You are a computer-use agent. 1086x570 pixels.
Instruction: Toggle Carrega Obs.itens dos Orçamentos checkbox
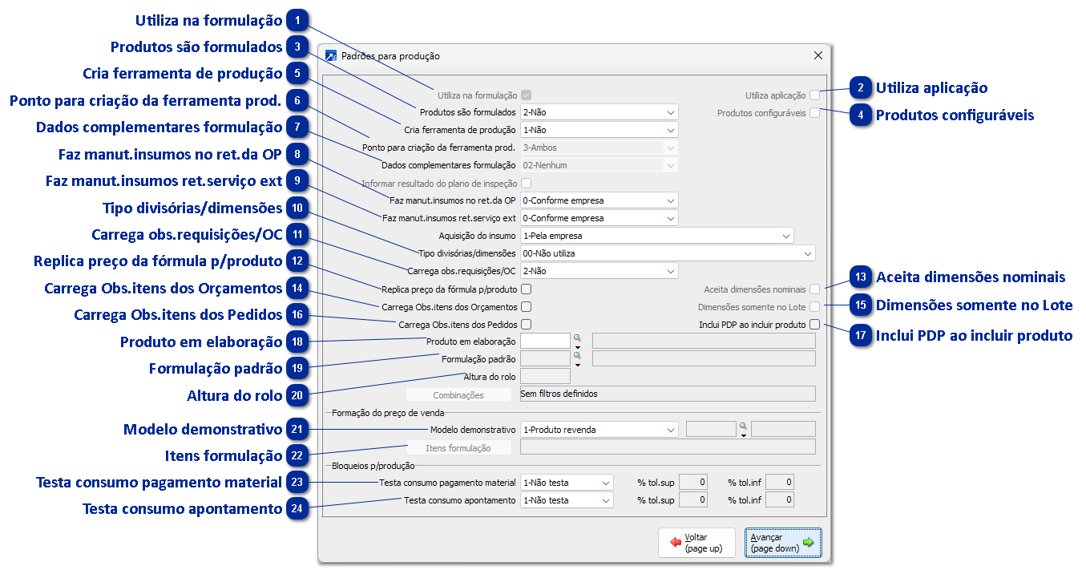(x=527, y=306)
